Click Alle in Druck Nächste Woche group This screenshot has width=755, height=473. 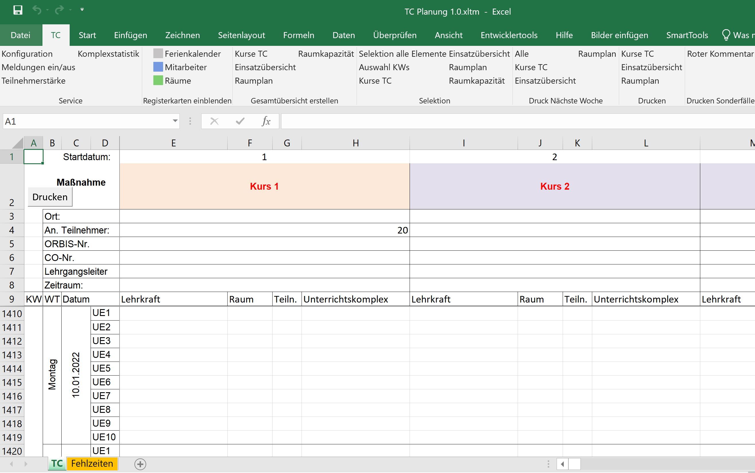tap(522, 54)
